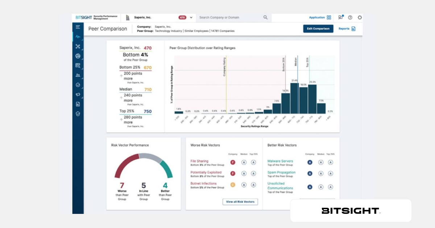Screen dimensions: 435x228
Task: Focus the Search Company or Domain field
Action: (x=233, y=17)
